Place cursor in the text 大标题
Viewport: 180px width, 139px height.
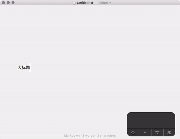24,68
